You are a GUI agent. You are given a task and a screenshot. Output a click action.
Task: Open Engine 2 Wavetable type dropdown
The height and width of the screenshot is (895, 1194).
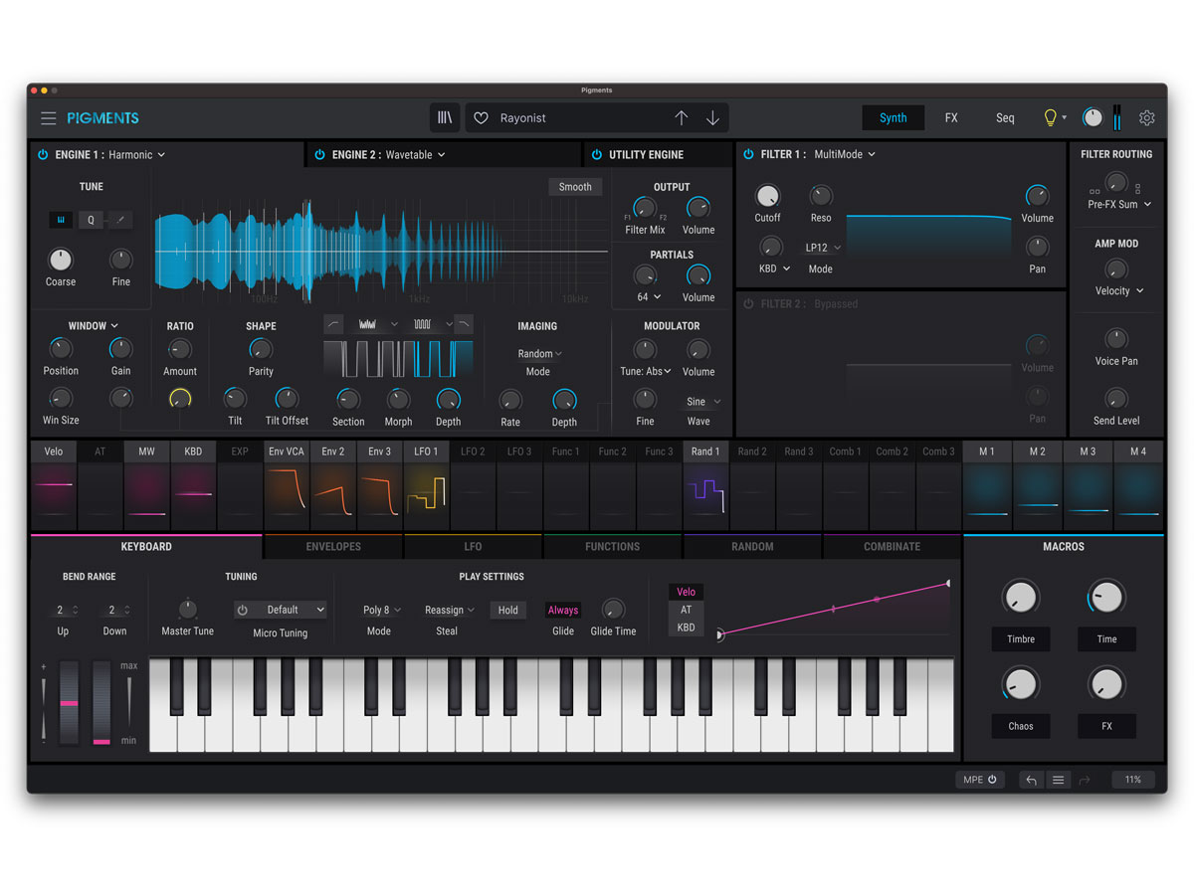point(415,155)
